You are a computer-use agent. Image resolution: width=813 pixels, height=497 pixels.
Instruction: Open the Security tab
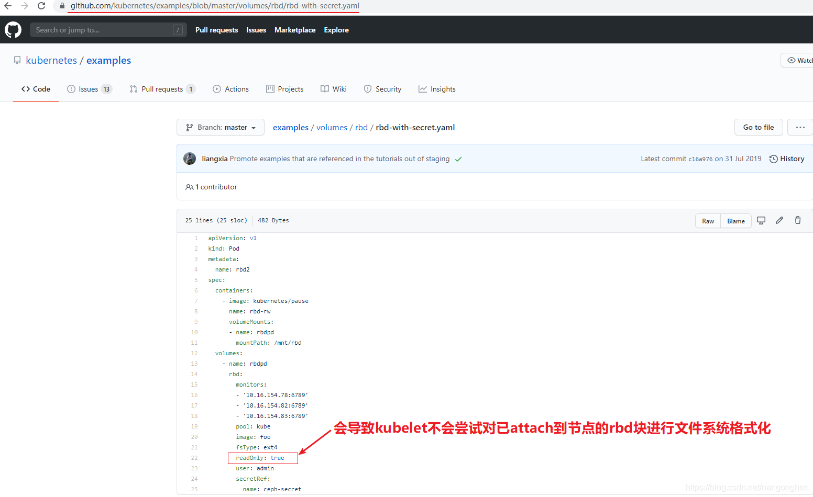coord(382,89)
